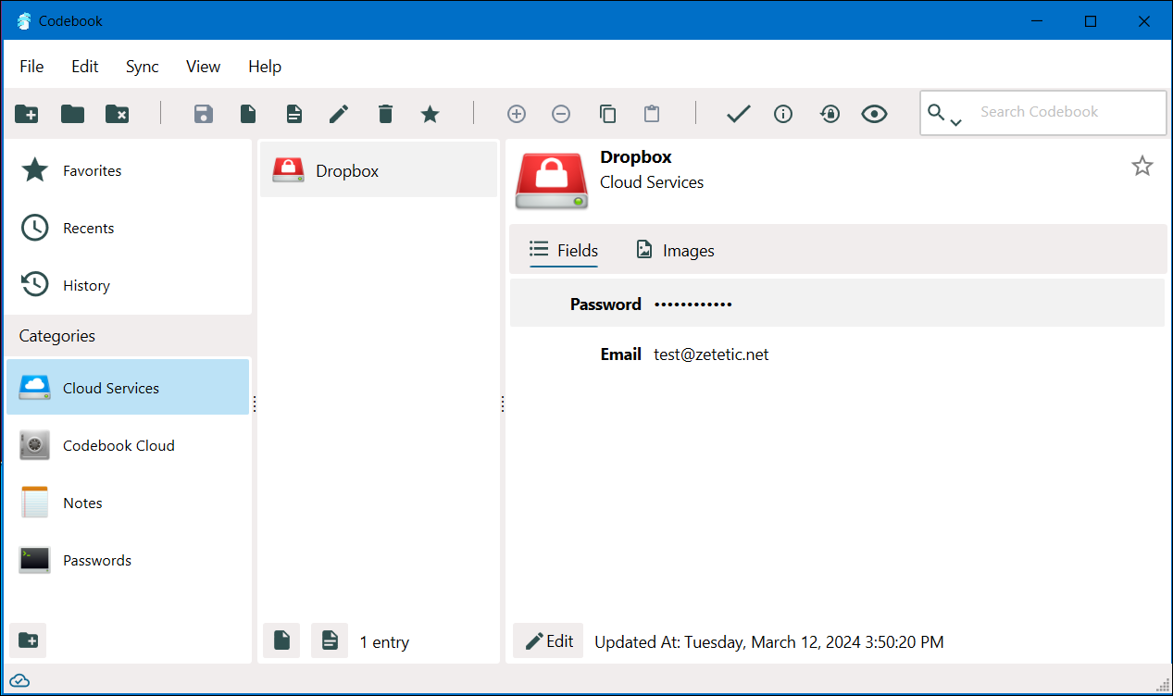Click the New Note lined page toolbar icon
1173x696 pixels.
coord(294,114)
